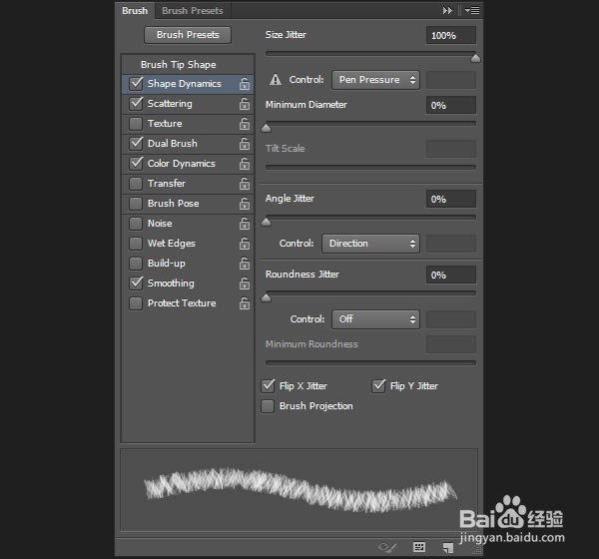The width and height of the screenshot is (599, 559).
Task: Click the brush stroke preview area
Action: coord(299,490)
